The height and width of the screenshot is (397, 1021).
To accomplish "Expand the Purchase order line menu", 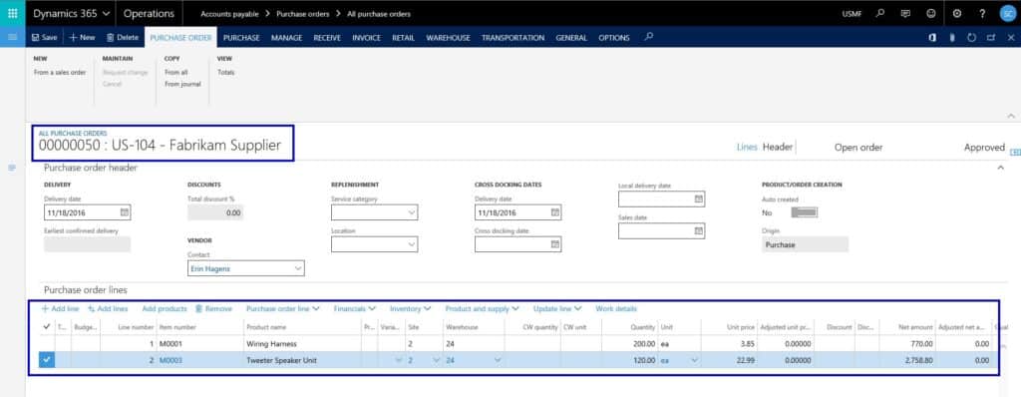I will (x=282, y=308).
